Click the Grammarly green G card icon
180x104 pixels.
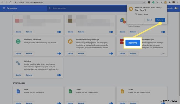coord(18,41)
